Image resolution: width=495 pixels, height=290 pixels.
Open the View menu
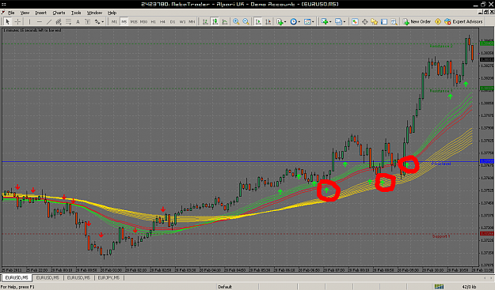(25, 13)
